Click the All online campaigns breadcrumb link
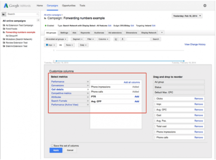Viewport: 216px width, 160px height. (x=52, y=15)
